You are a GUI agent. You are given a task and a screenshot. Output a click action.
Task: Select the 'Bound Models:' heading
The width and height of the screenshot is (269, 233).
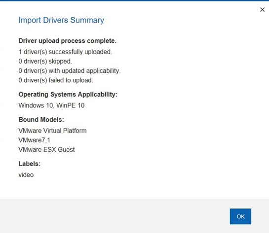pyautogui.click(x=41, y=120)
